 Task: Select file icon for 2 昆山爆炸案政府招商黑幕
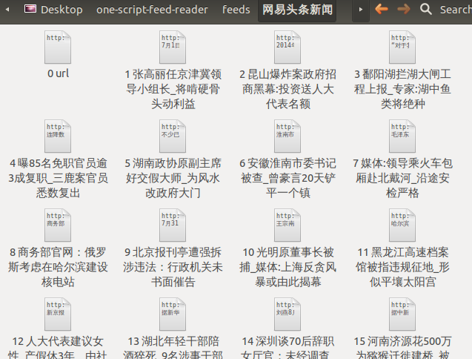tap(287, 47)
